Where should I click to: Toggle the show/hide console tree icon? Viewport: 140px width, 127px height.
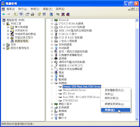coord(21,14)
